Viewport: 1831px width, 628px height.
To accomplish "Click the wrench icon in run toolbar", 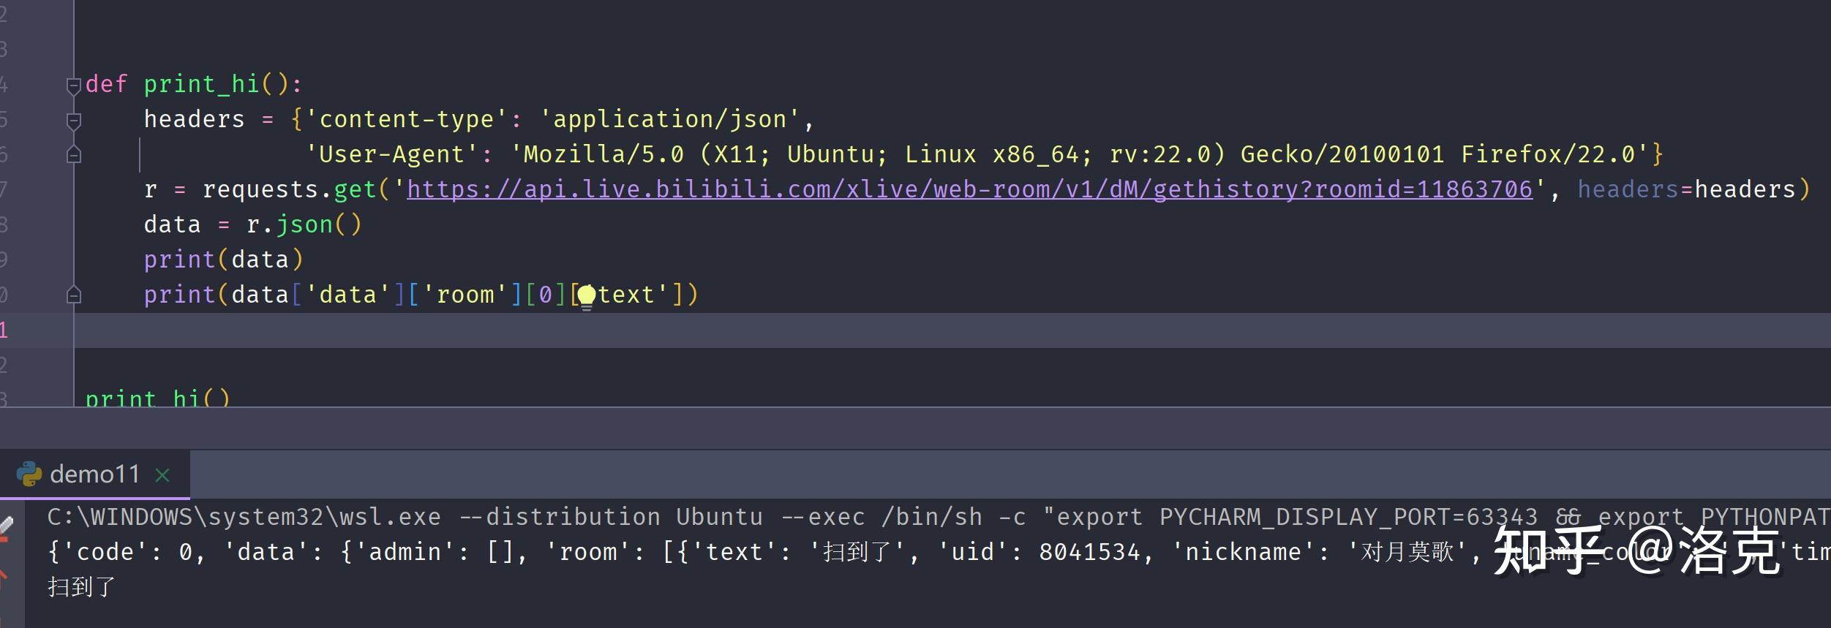I will point(6,525).
